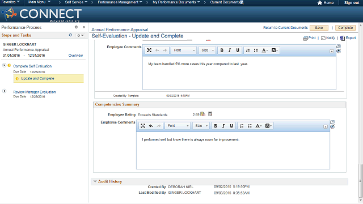Viewport: 363px width, 204px height.
Task: Click Bold in upper Employee Comments editor
Action: (x=222, y=50)
